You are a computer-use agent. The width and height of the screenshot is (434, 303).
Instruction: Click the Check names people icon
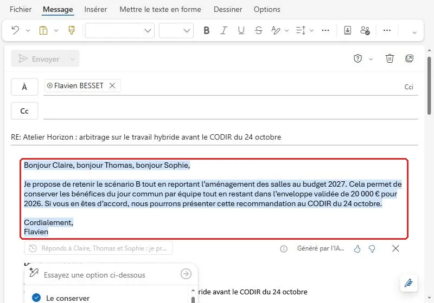click(365, 30)
